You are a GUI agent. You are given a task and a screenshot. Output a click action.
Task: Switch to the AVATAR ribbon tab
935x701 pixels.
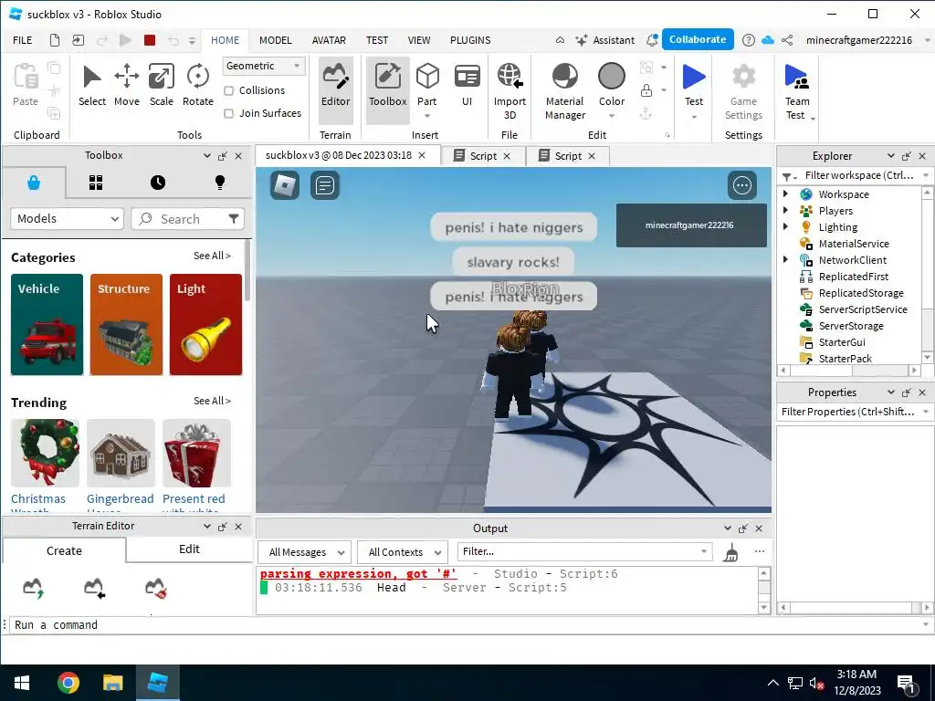(x=329, y=40)
